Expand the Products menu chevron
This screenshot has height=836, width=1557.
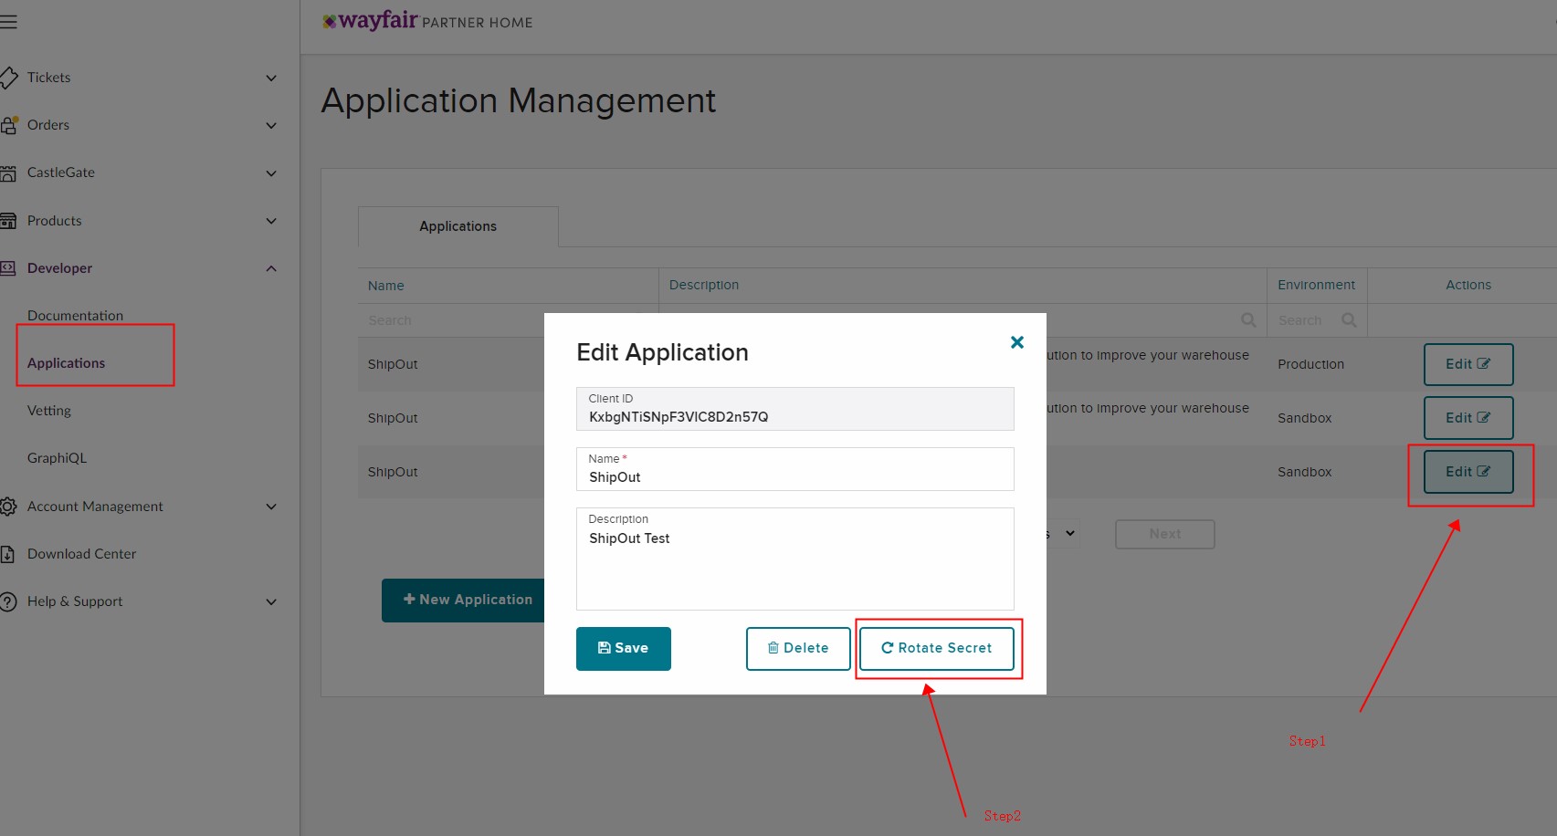[x=271, y=221]
